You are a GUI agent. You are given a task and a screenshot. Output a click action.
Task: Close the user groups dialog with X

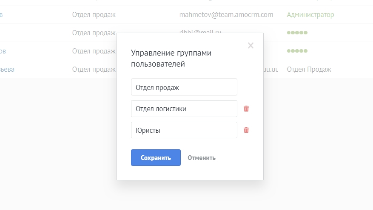(251, 46)
